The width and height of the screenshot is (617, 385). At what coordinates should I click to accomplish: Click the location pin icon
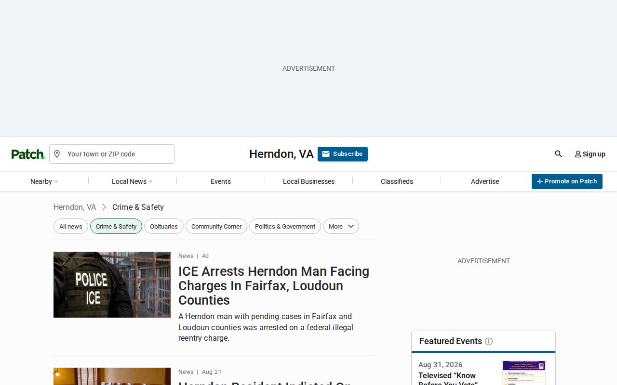[x=57, y=154]
